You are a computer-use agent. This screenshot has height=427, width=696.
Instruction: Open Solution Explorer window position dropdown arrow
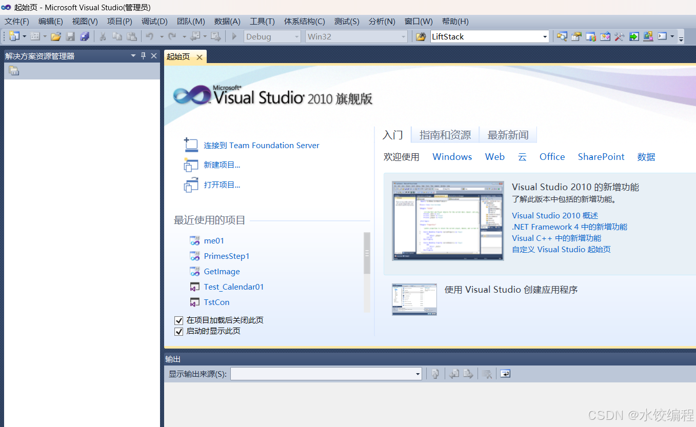point(133,56)
